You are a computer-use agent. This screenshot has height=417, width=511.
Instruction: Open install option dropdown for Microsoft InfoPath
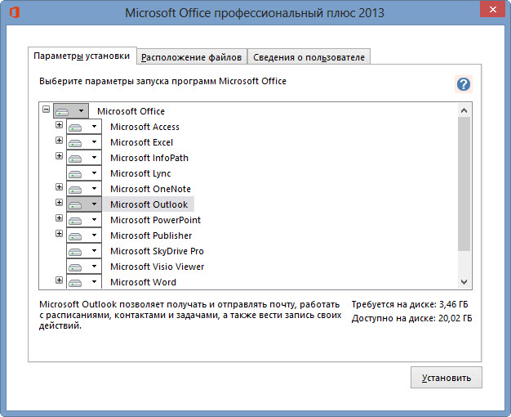pyautogui.click(x=84, y=158)
